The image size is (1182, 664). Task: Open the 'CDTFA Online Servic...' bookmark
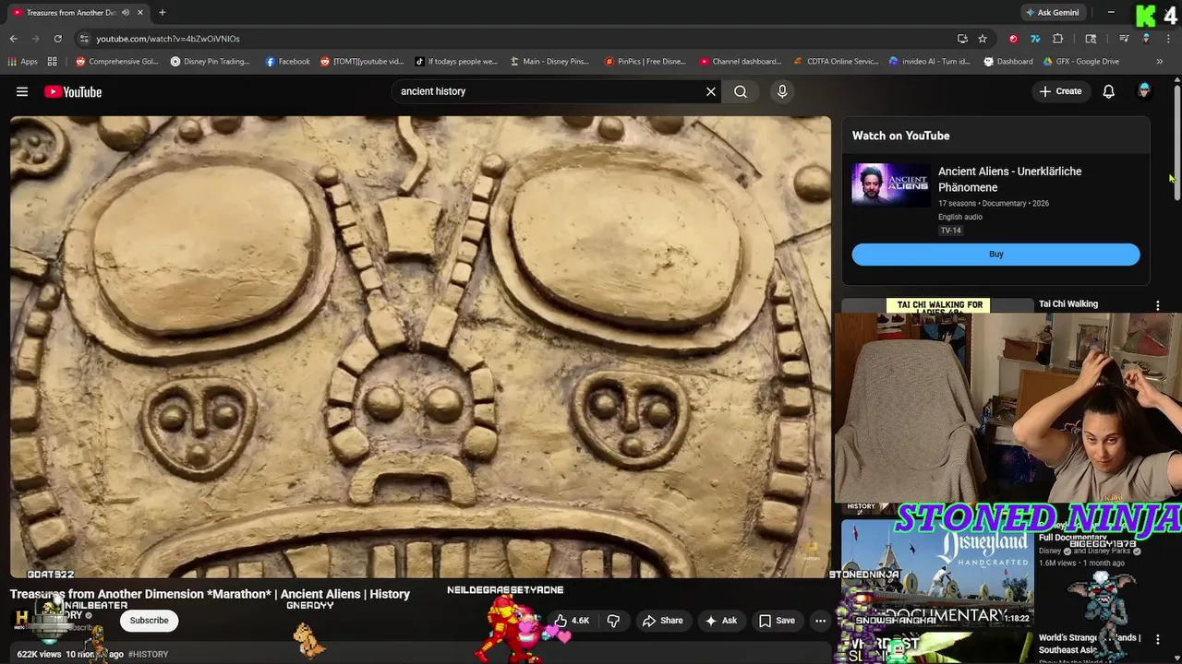836,62
